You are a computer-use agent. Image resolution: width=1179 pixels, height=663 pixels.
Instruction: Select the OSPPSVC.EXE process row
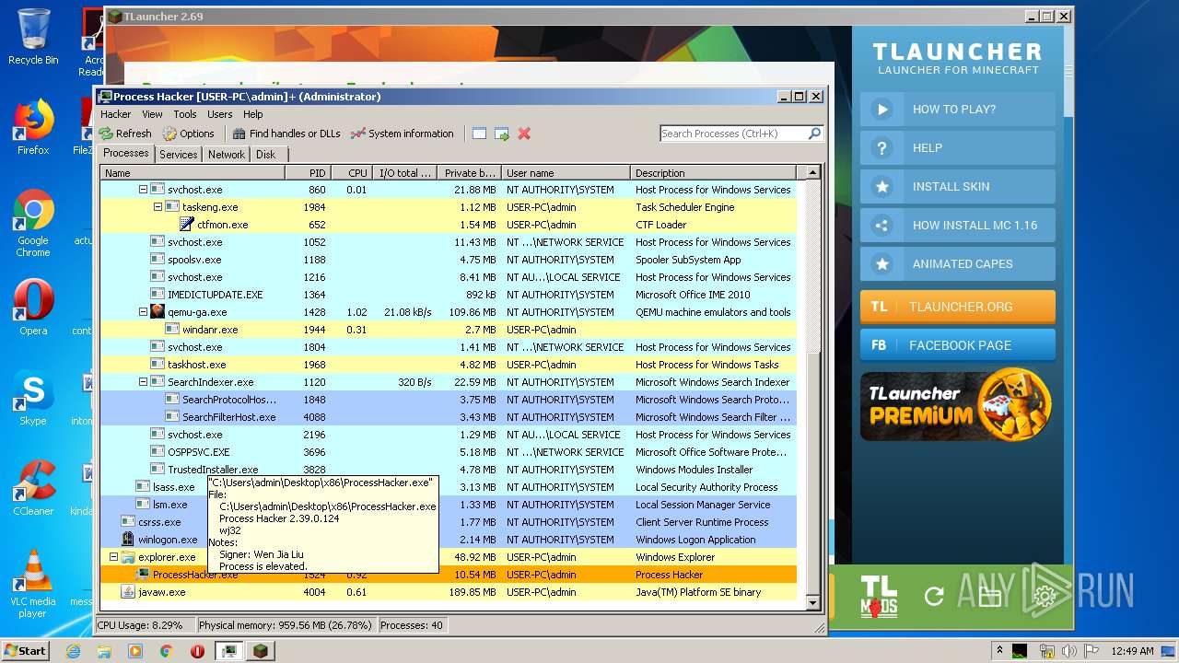[448, 452]
